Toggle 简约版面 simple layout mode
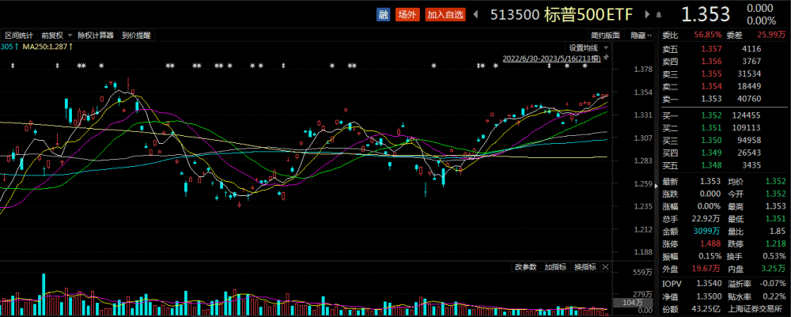The image size is (791, 317). click(606, 36)
